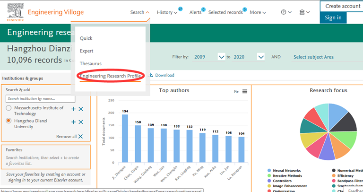Click the Neural Networks legend color dot

click(x=269, y=171)
